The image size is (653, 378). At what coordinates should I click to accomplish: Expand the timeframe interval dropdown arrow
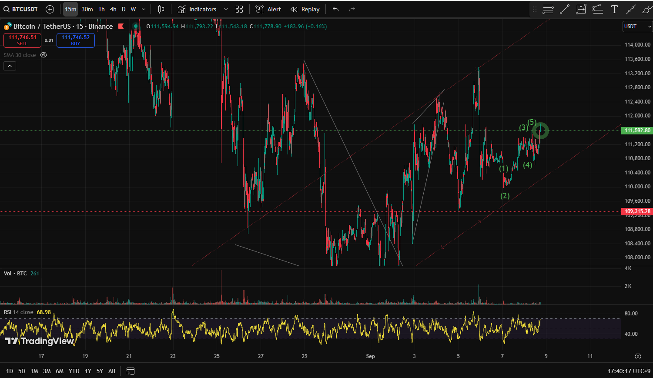(144, 9)
